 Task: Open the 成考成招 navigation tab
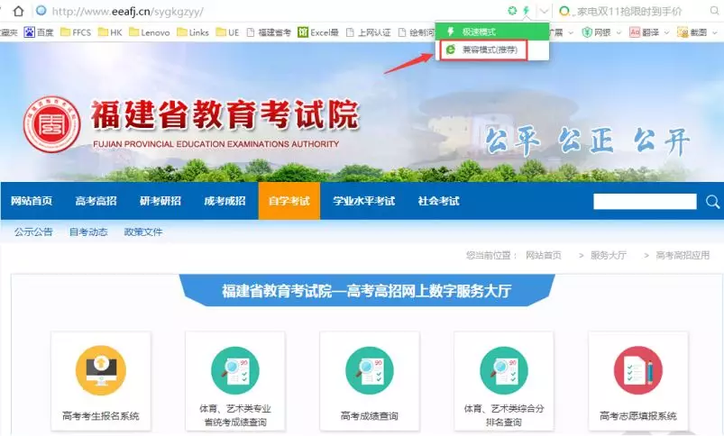tap(225, 201)
